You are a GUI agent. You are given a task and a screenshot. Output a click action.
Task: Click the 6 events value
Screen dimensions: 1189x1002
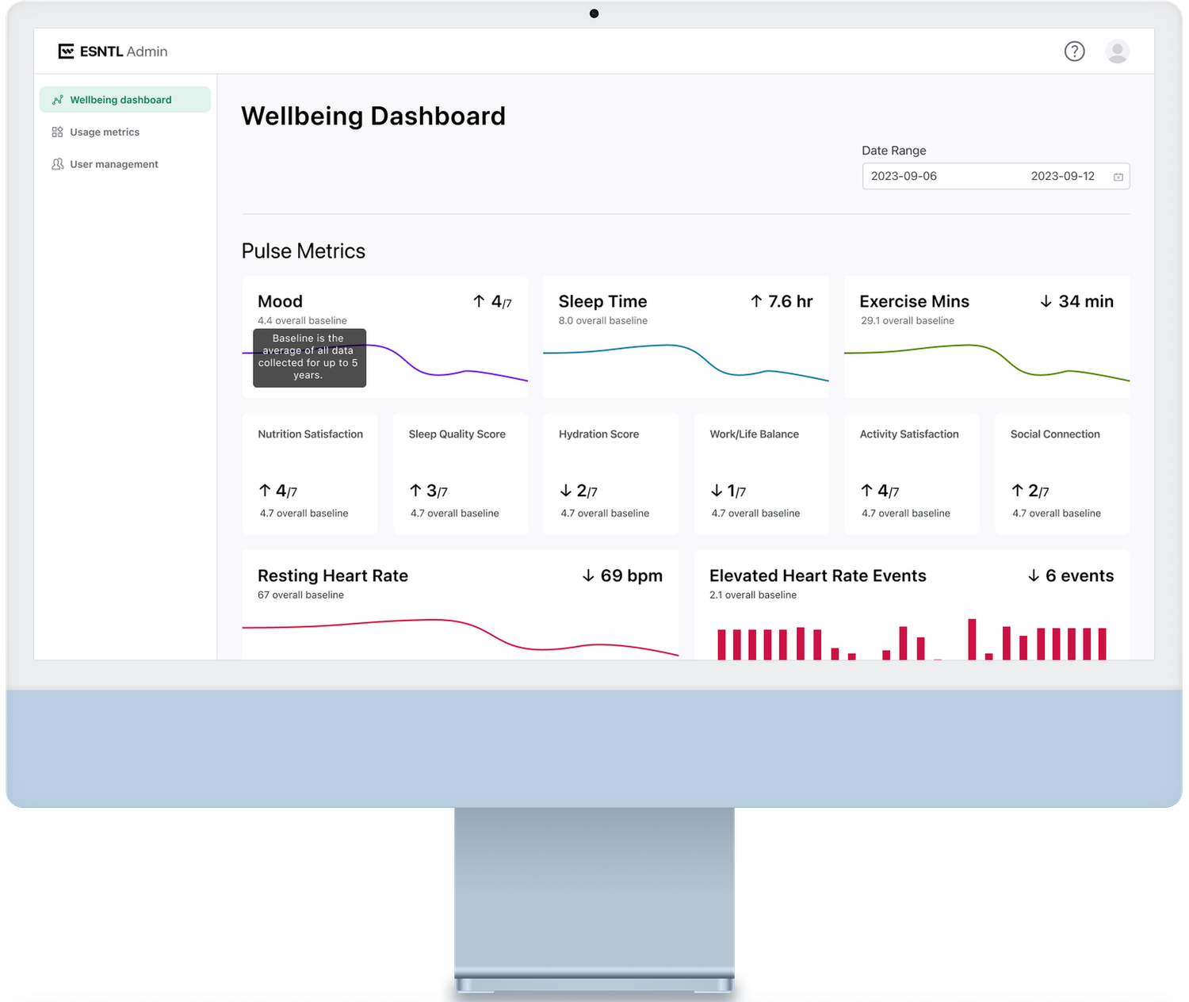coord(1080,576)
